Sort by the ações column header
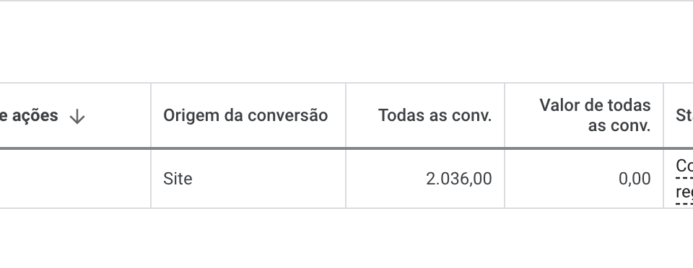This screenshot has width=693, height=268. click(29, 115)
